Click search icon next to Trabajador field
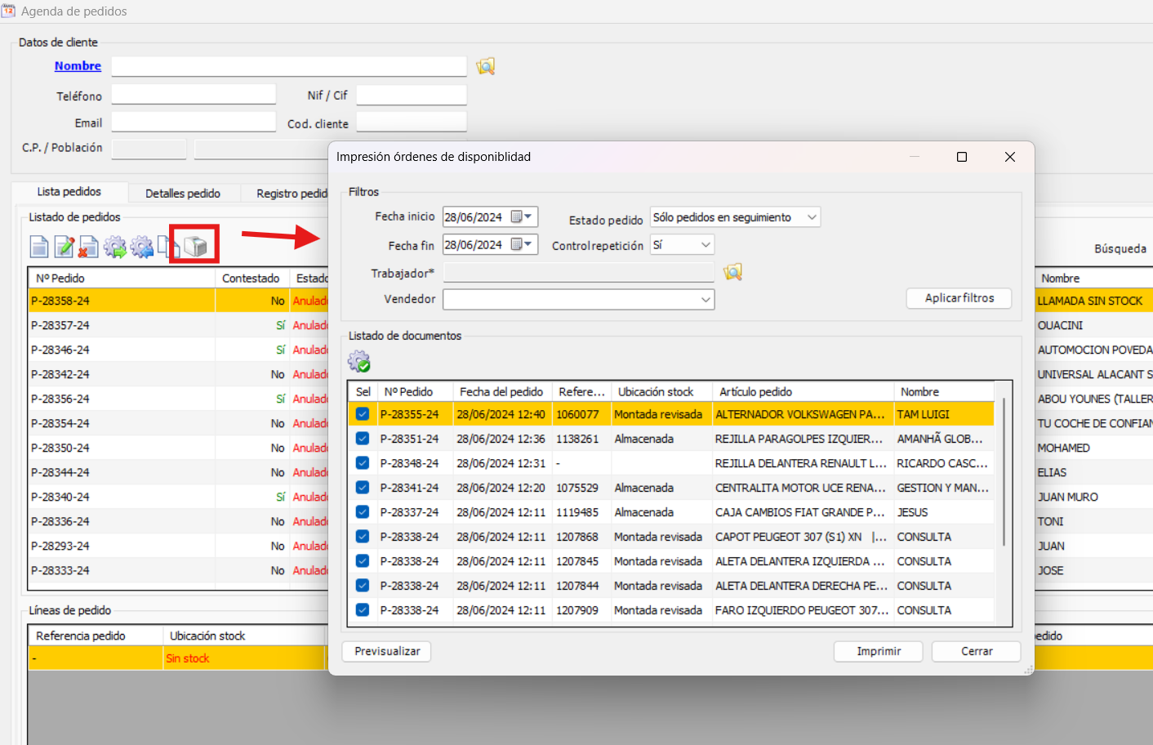The height and width of the screenshot is (745, 1153). (732, 272)
